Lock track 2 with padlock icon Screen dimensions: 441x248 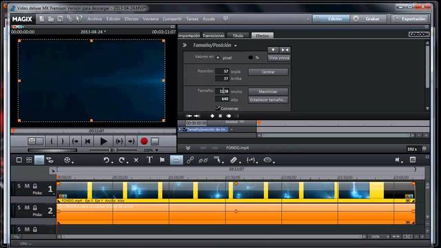[35, 208]
